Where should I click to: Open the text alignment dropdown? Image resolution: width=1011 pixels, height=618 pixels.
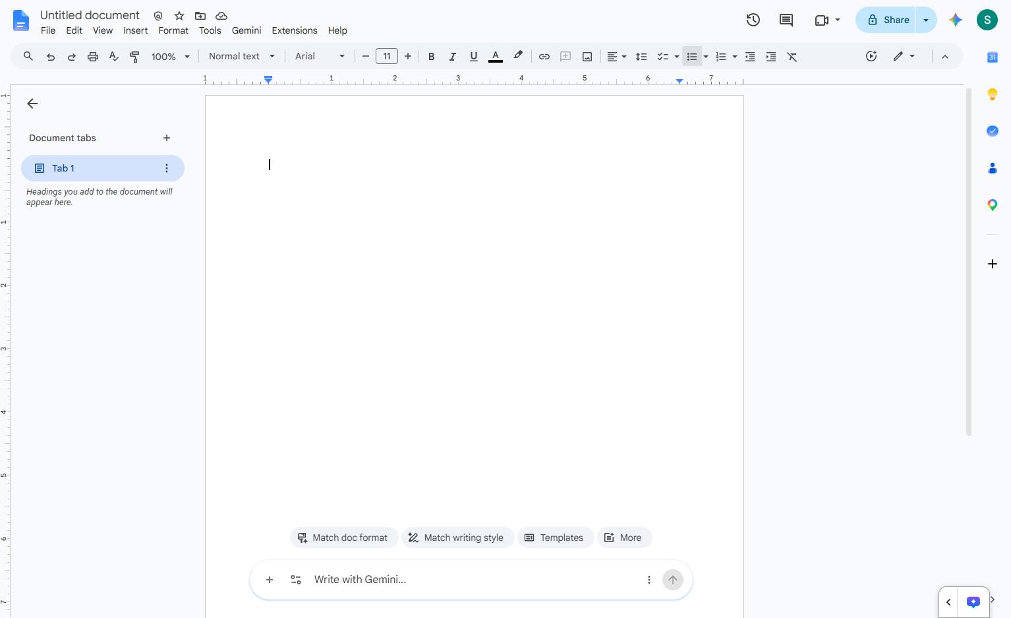click(616, 57)
